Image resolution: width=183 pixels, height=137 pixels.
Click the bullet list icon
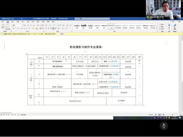coord(46,25)
